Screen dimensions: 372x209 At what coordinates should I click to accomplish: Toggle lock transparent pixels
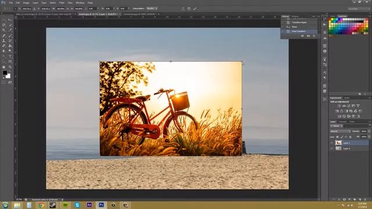click(x=337, y=137)
